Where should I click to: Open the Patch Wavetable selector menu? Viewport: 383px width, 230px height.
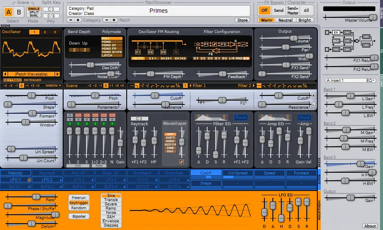coord(31,74)
